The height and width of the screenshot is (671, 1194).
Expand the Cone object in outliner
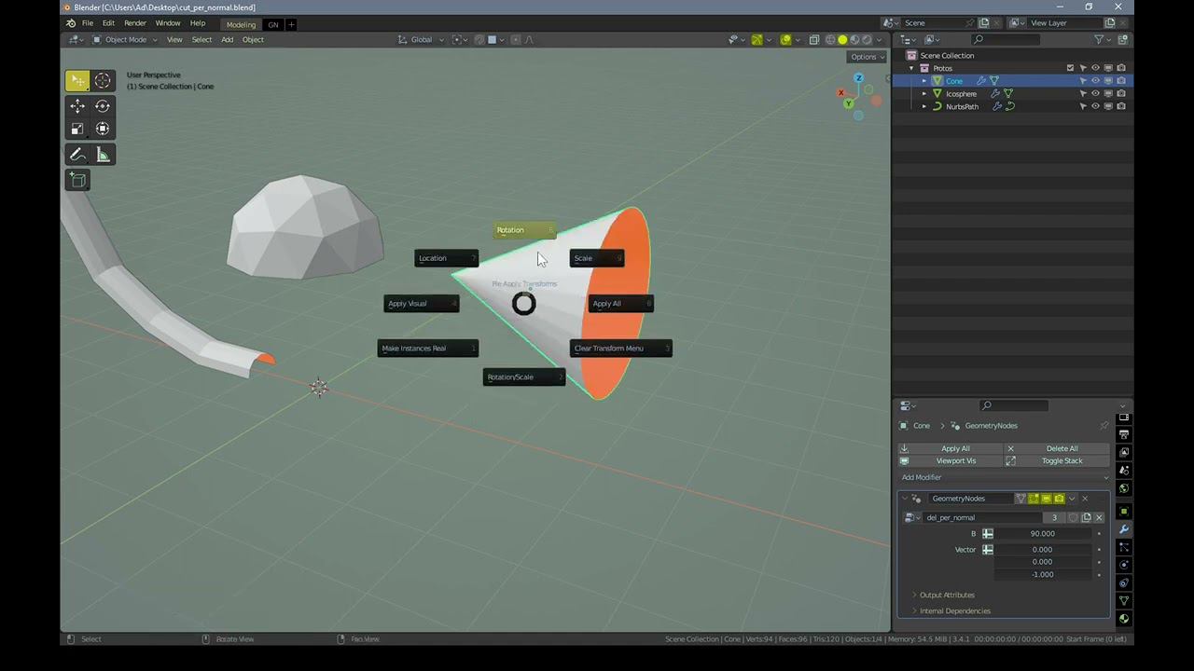924,81
